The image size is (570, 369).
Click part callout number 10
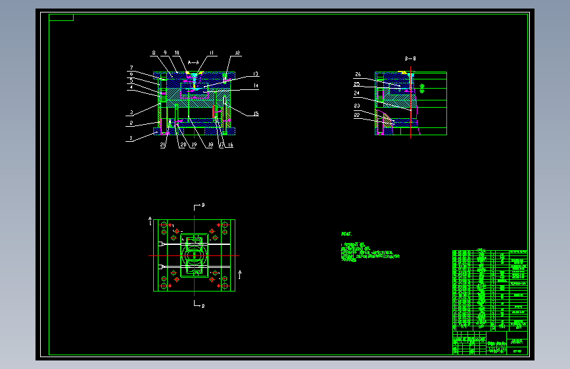point(177,53)
